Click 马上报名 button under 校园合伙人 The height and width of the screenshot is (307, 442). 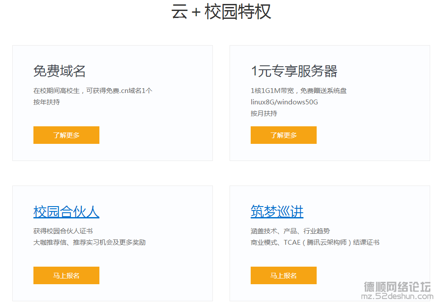66,275
